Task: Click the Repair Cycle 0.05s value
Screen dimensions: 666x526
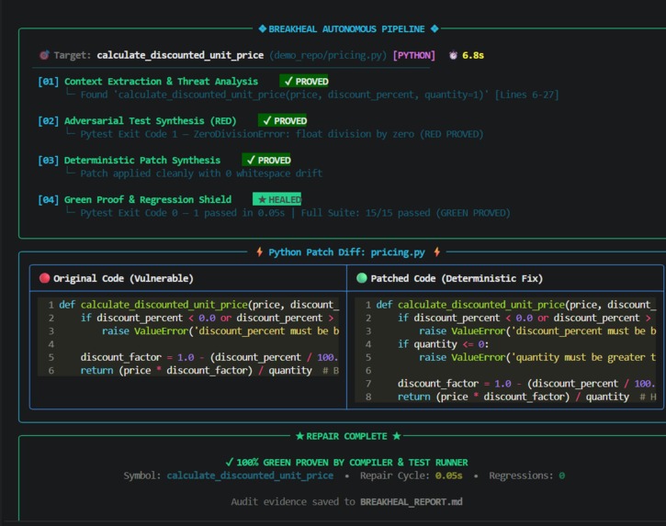Action: pos(448,476)
